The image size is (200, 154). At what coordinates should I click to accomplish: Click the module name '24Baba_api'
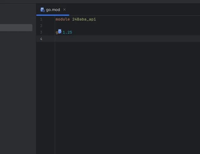tap(84, 19)
